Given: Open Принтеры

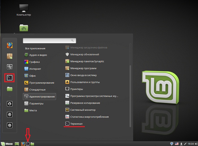Looking at the screenshot, I should [x=74, y=89].
